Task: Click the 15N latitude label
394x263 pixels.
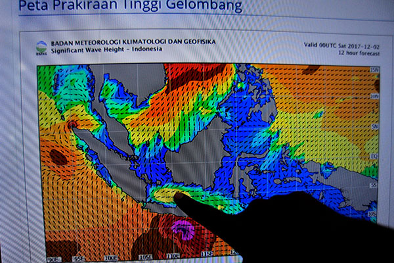Action: click(374, 69)
